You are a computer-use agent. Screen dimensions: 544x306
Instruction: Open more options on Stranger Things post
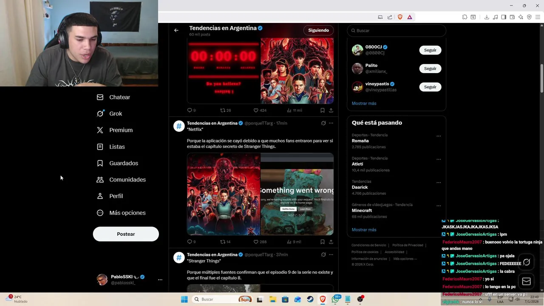pos(331,255)
